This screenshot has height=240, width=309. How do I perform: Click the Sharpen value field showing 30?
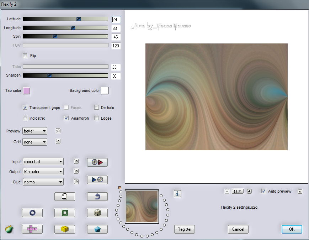(116, 76)
